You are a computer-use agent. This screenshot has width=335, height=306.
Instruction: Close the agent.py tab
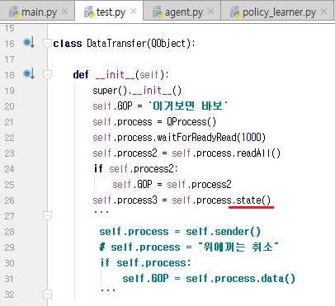pyautogui.click(x=210, y=12)
